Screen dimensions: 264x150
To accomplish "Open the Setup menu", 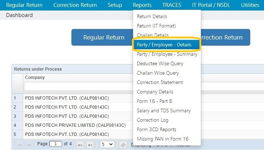I will tap(115, 5).
